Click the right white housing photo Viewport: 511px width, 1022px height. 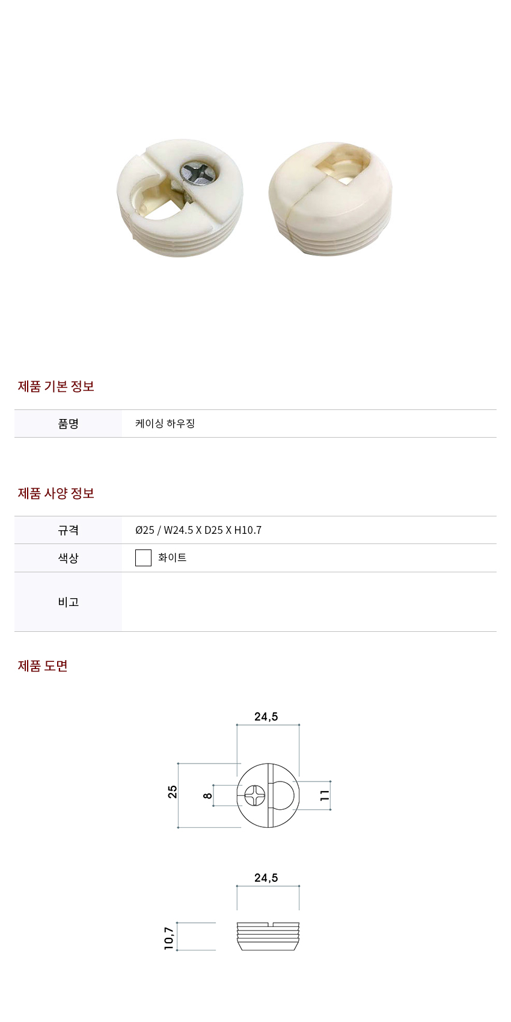(x=330, y=199)
